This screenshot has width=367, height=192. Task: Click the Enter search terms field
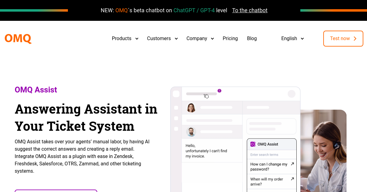[272, 155]
